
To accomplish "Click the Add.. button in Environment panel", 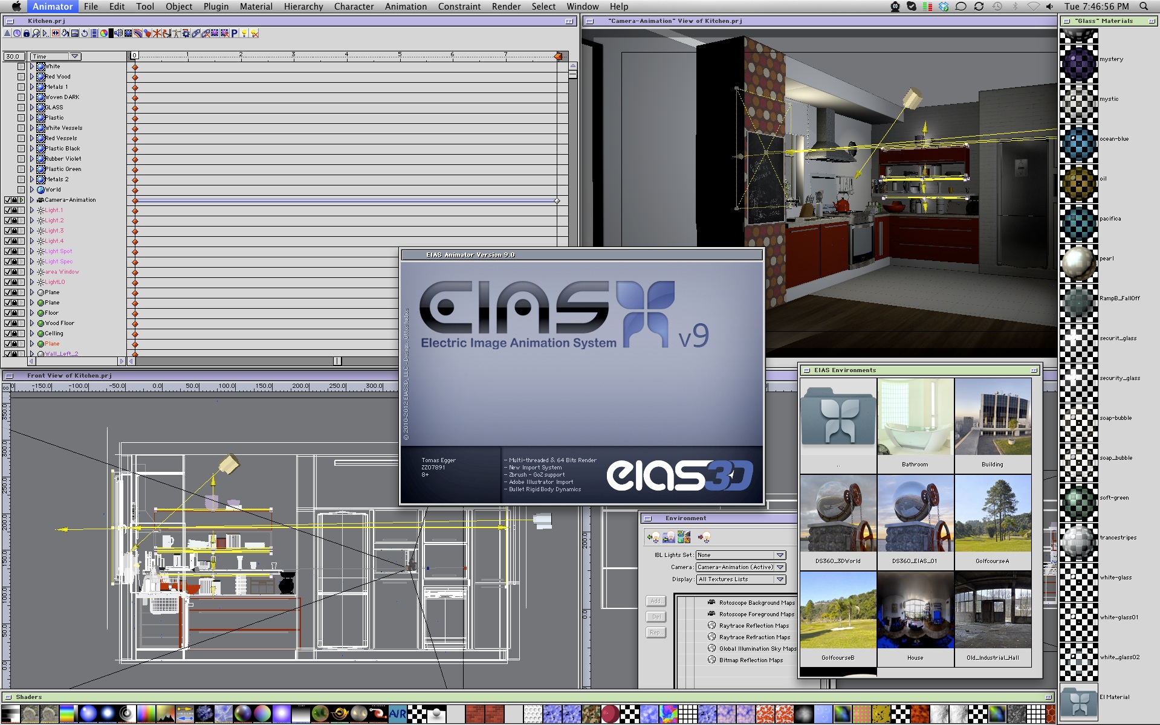I will [656, 601].
